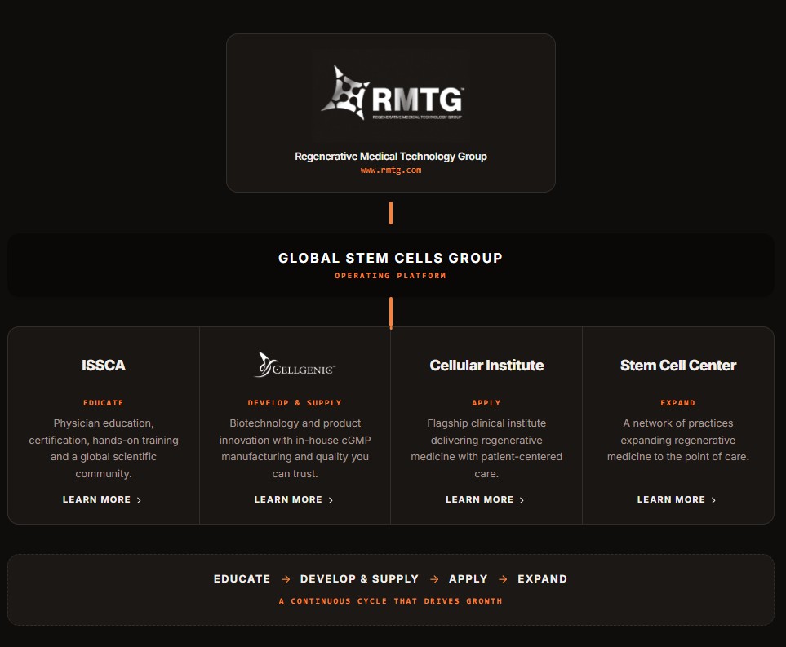Click the orange EXPAND label in card
786x647 pixels.
tap(677, 403)
